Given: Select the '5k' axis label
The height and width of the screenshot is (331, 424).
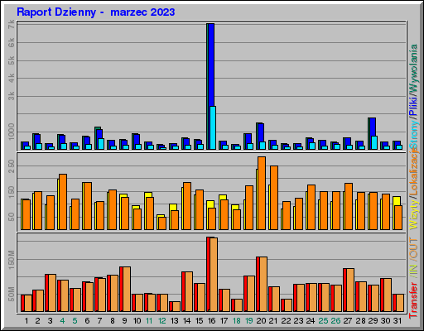Looking at the screenshot, I should click(x=12, y=60).
